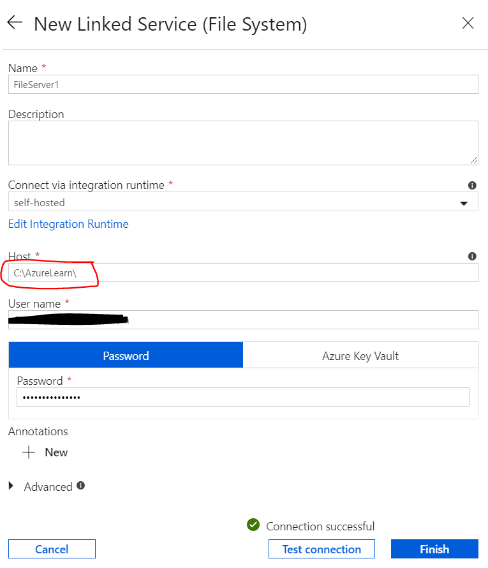488x568 pixels.
Task: Click the Cancel button
Action: pos(52,549)
